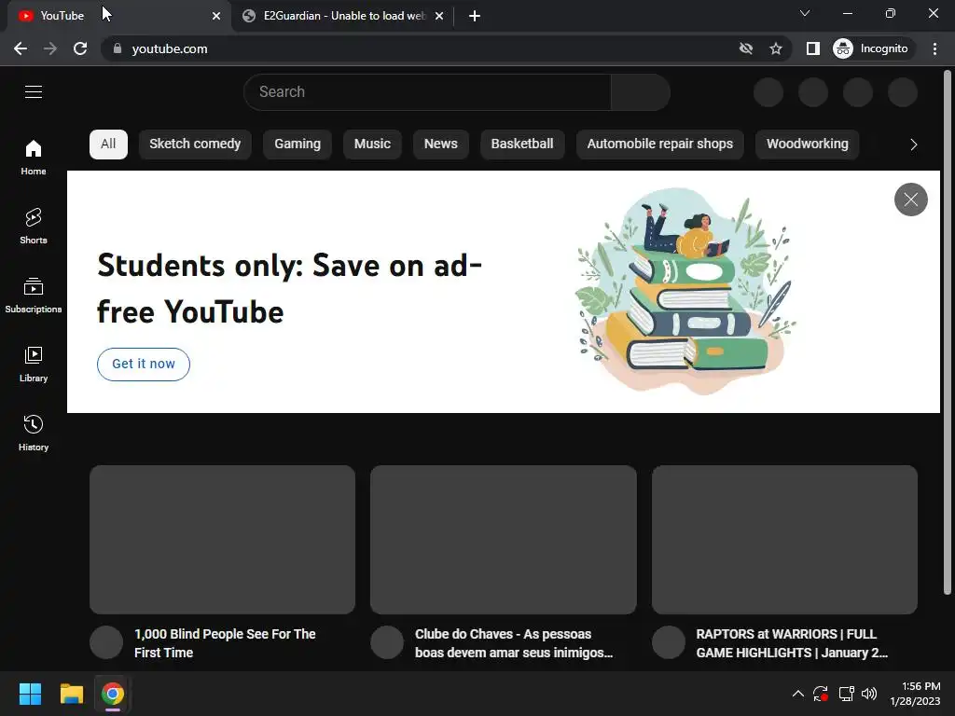Open the Windows Start menu
Viewport: 955px width, 716px height.
point(30,694)
